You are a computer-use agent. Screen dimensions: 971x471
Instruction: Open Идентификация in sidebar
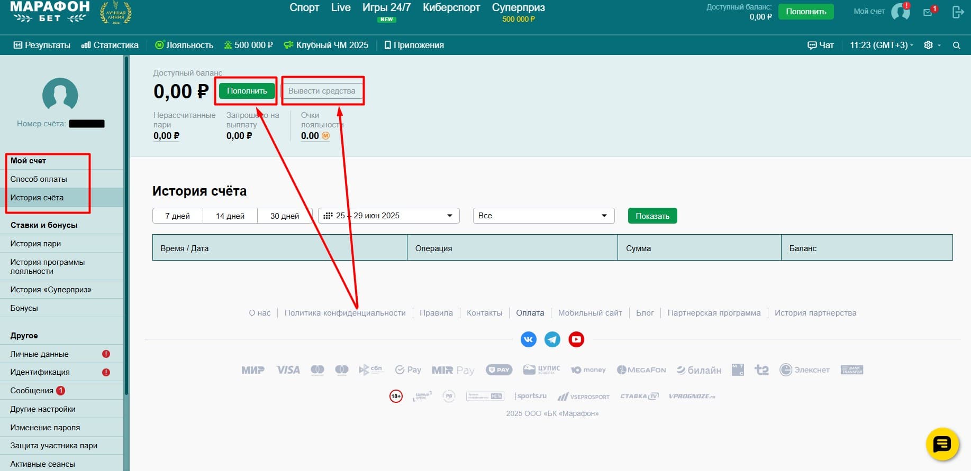pyautogui.click(x=61, y=372)
